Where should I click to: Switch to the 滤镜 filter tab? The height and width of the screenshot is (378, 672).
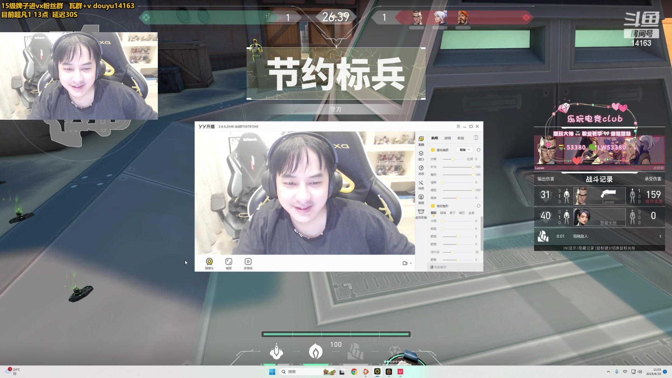[448, 138]
